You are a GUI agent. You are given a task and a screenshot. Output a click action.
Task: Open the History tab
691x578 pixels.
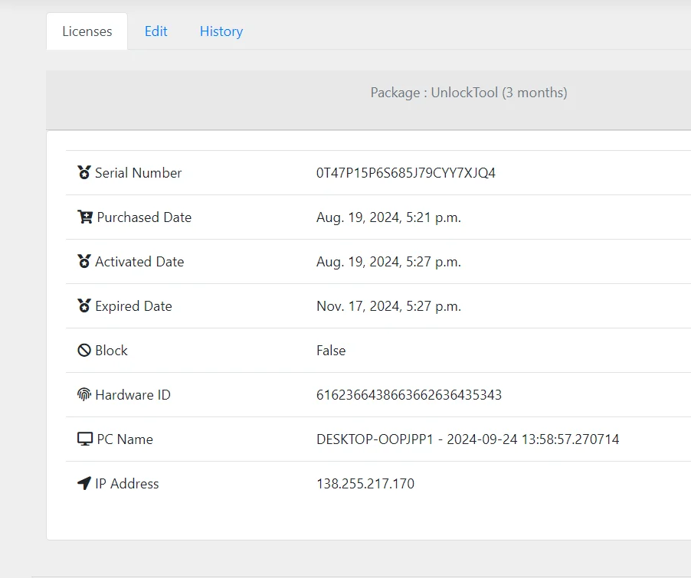point(221,31)
